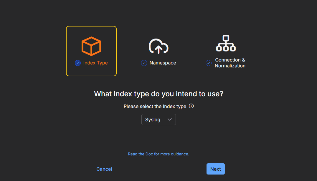Click the orange cube Index Type icon
317x181 pixels.
click(x=91, y=46)
